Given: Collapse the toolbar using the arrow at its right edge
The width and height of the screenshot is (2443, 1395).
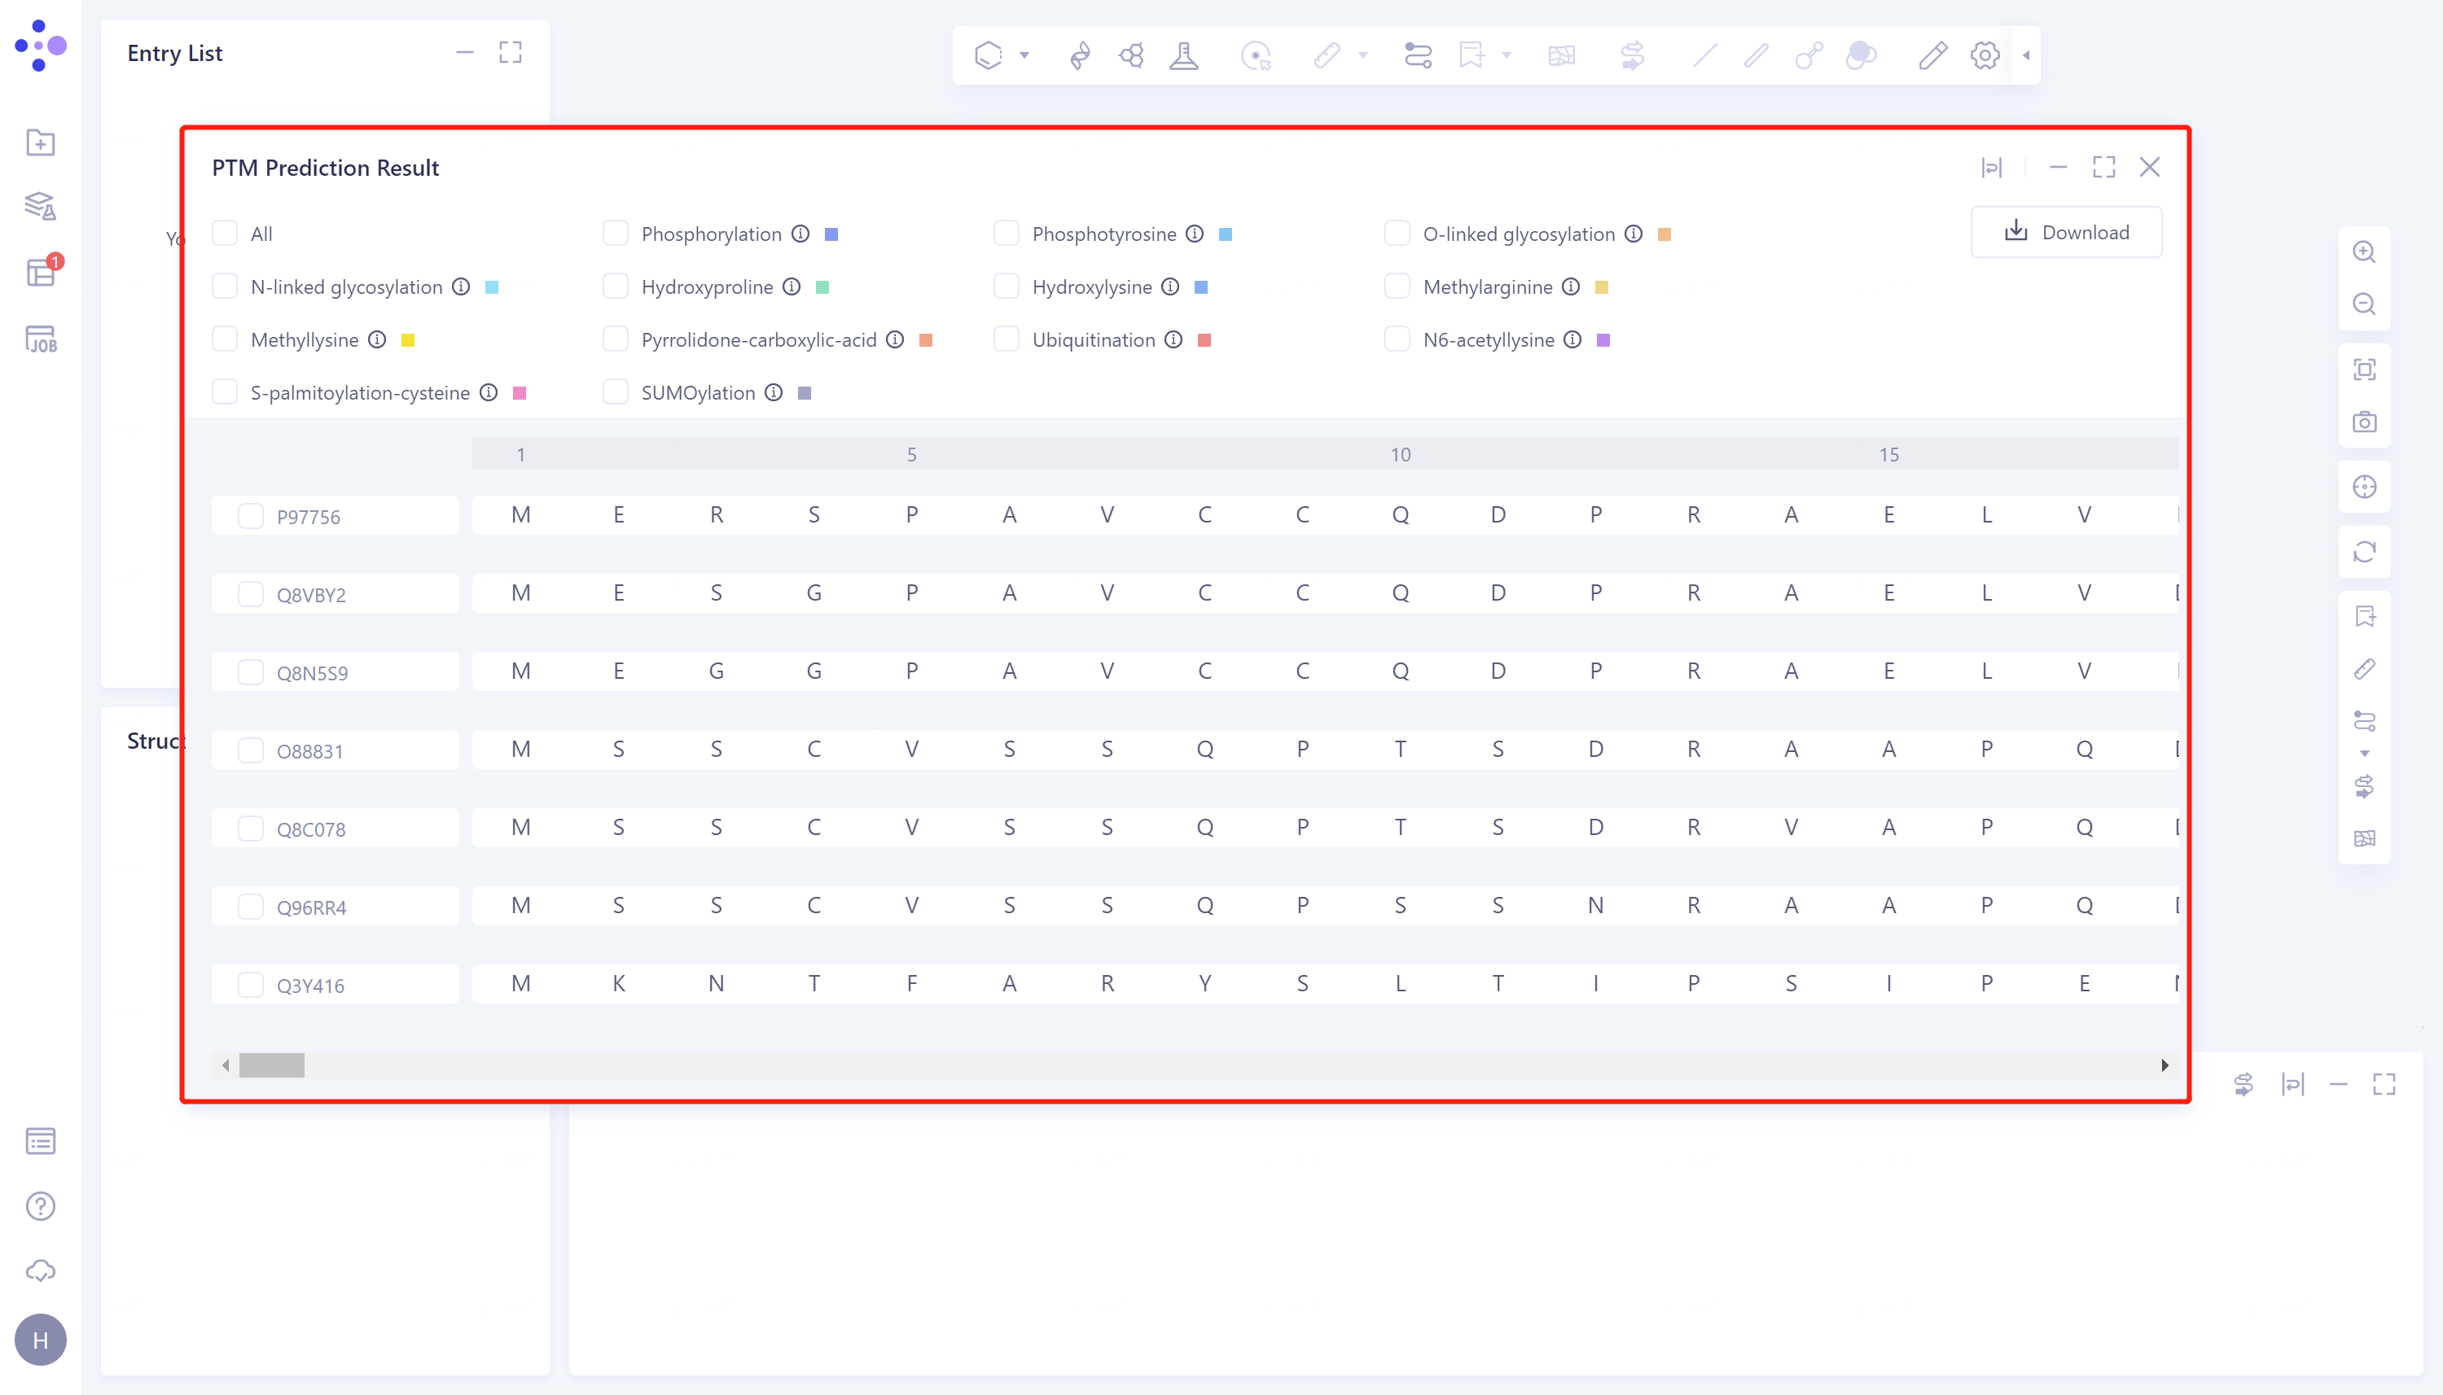Looking at the screenshot, I should pyautogui.click(x=2025, y=55).
